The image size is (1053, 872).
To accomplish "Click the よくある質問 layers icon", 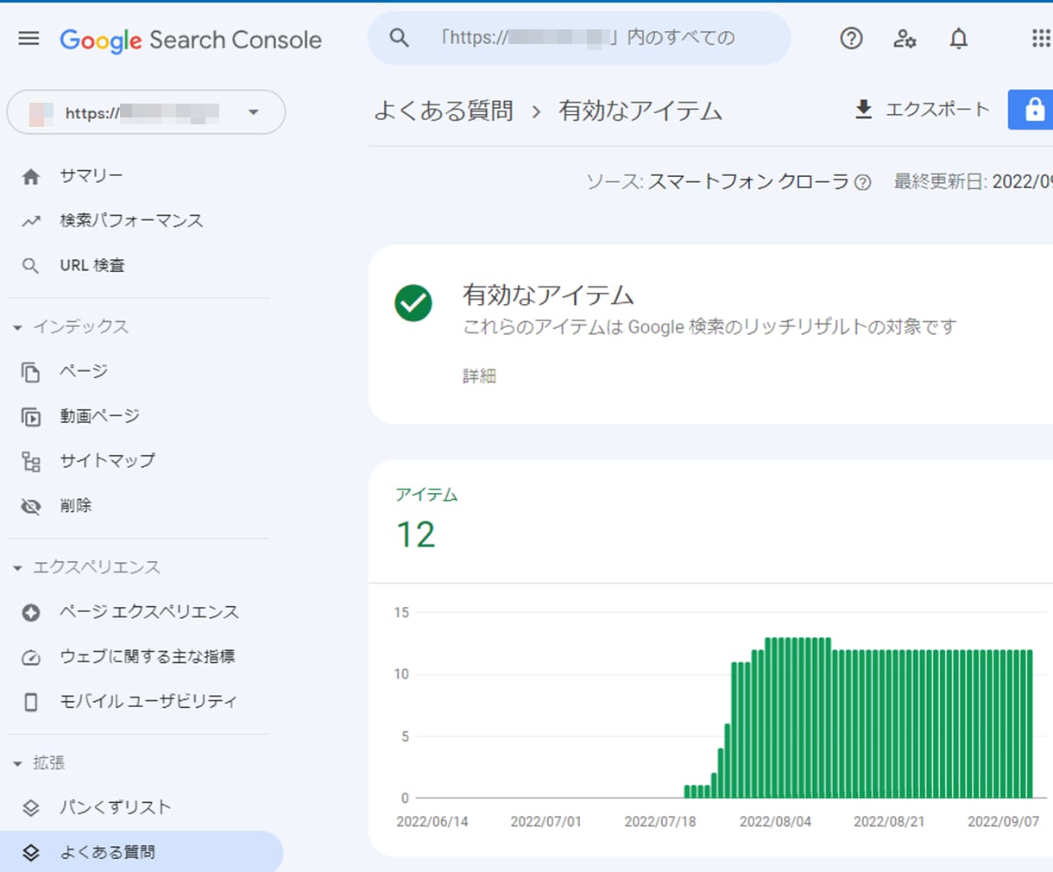I will tap(31, 853).
